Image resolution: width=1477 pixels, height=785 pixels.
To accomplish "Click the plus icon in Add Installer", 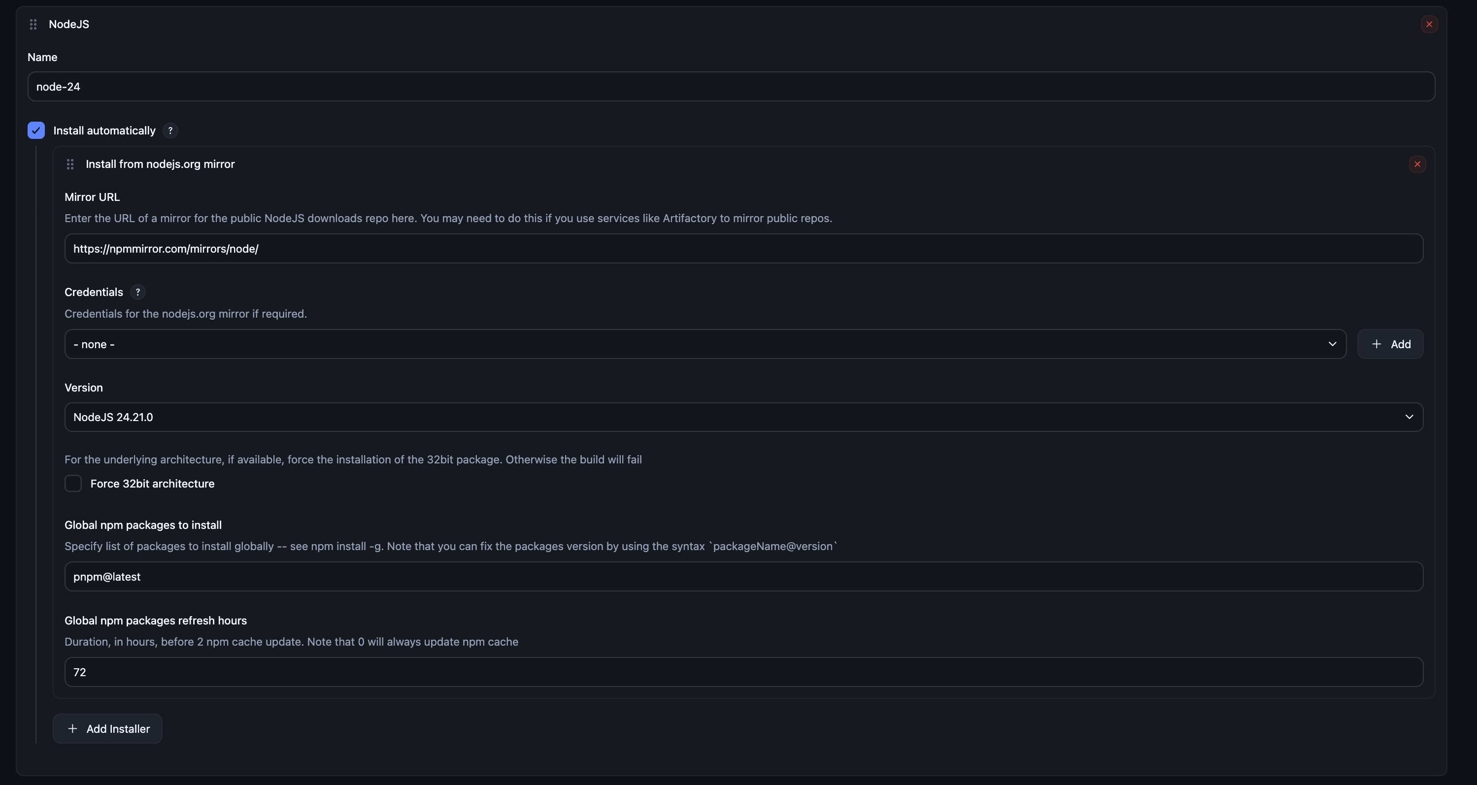I will click(73, 729).
